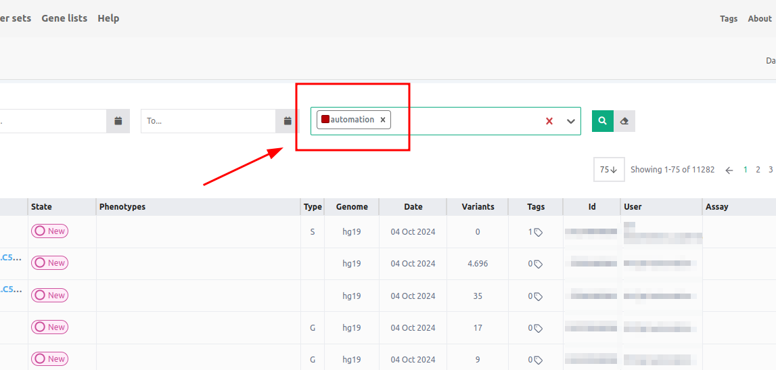The height and width of the screenshot is (370, 776).
Task: Click the To date input field
Action: point(208,121)
